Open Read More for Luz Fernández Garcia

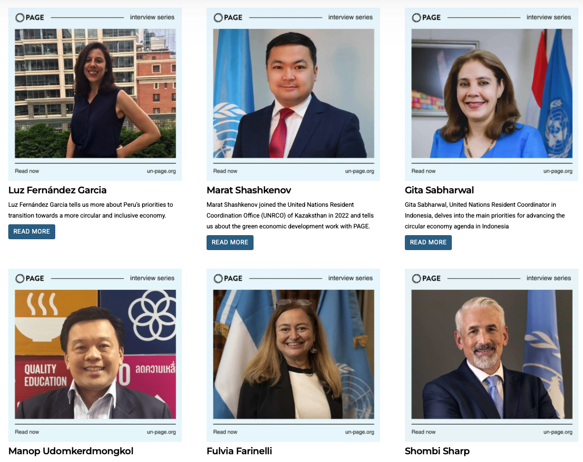[x=31, y=232]
